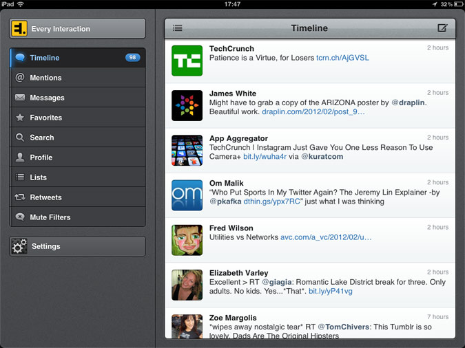465x348 pixels.
Task: Tap the @draplin mention
Action: pos(409,102)
